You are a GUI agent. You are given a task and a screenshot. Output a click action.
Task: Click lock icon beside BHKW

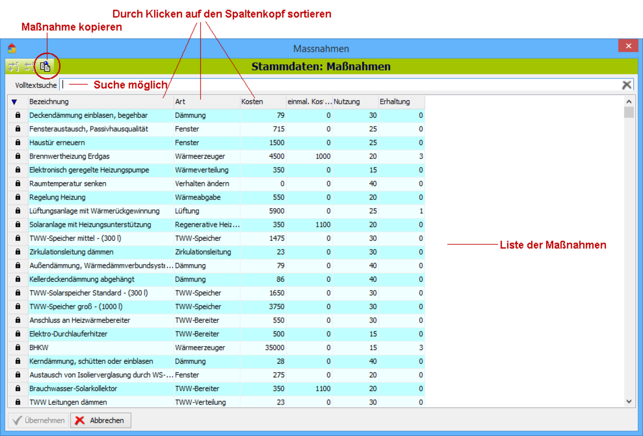coord(17,347)
